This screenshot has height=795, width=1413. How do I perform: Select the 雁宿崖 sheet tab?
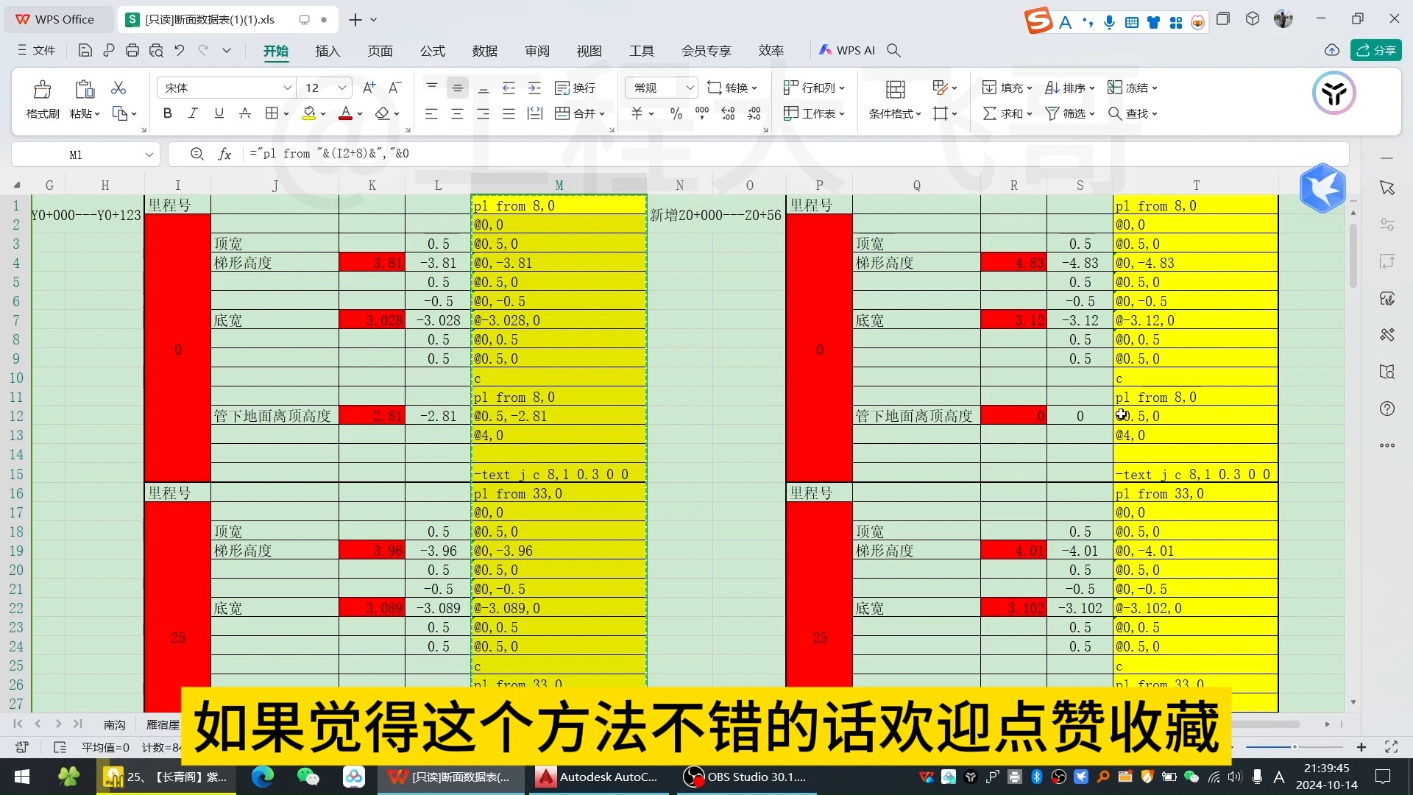162,724
